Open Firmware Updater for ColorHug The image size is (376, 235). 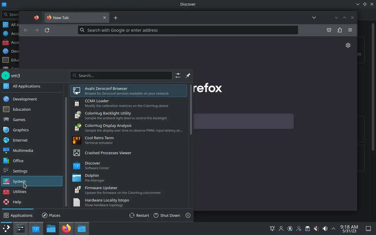[128, 190]
